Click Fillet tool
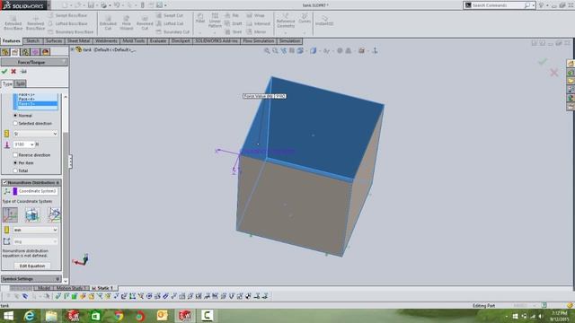This screenshot has width=575, height=323. coord(200,18)
